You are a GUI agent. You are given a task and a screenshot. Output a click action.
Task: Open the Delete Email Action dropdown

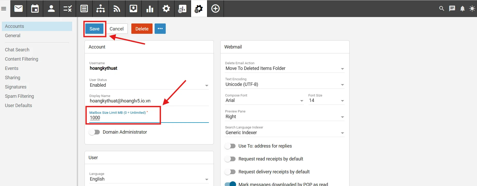284,68
